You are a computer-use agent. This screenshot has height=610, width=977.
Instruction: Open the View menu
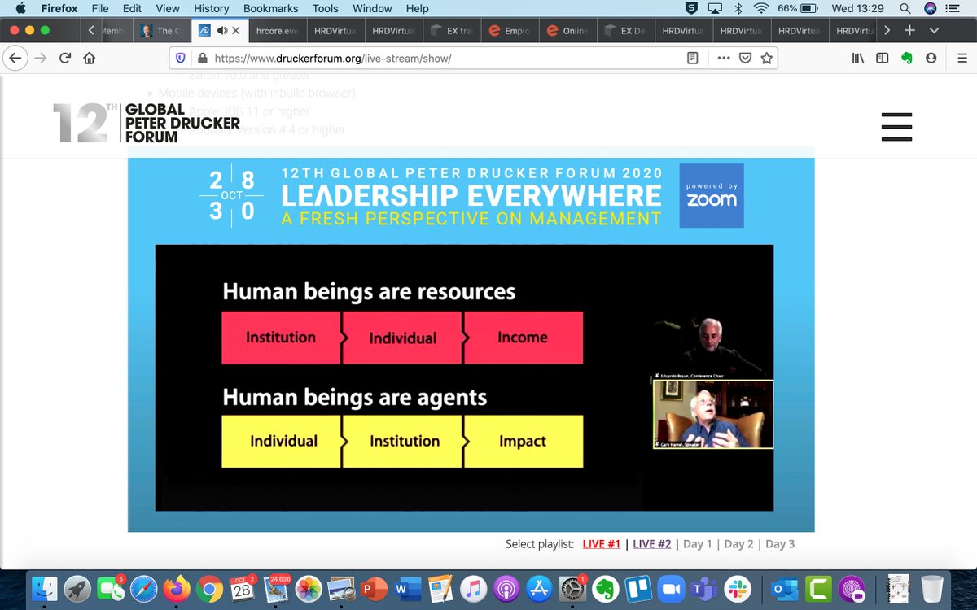(168, 8)
